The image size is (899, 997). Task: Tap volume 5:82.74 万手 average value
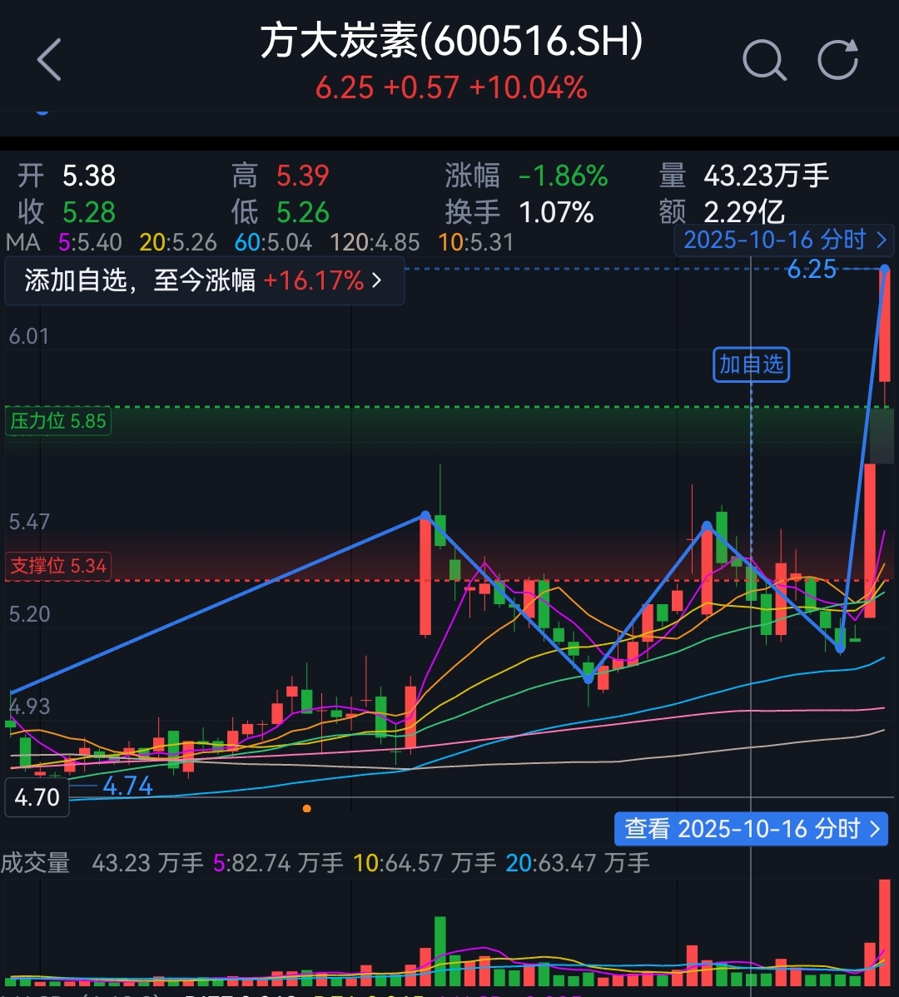[x=278, y=863]
